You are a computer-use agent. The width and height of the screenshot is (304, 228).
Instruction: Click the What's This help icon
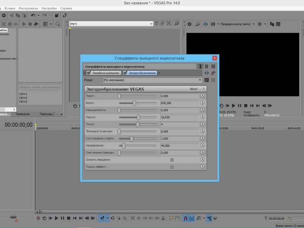tap(65, 16)
